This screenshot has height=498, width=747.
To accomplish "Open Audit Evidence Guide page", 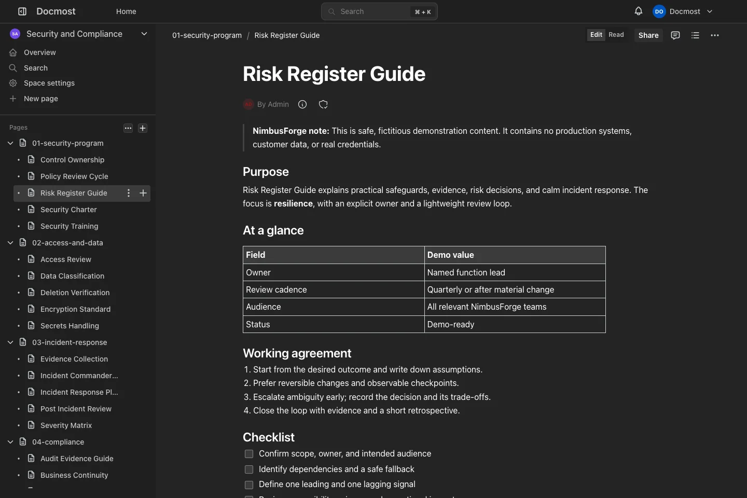I will click(77, 459).
